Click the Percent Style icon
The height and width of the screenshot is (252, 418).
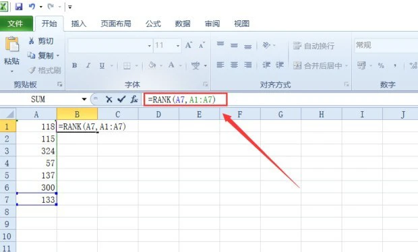pos(381,65)
